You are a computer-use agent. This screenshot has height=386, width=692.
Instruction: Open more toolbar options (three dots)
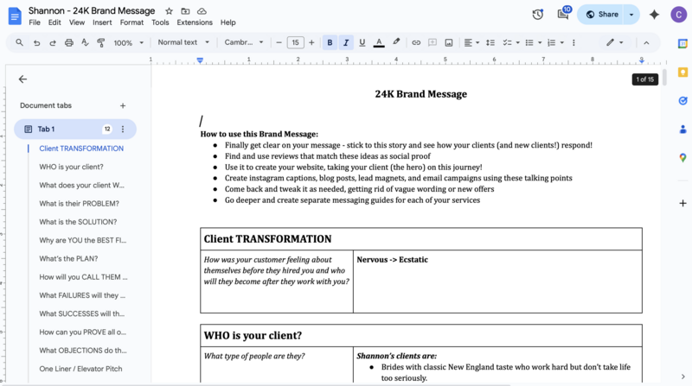(x=573, y=42)
